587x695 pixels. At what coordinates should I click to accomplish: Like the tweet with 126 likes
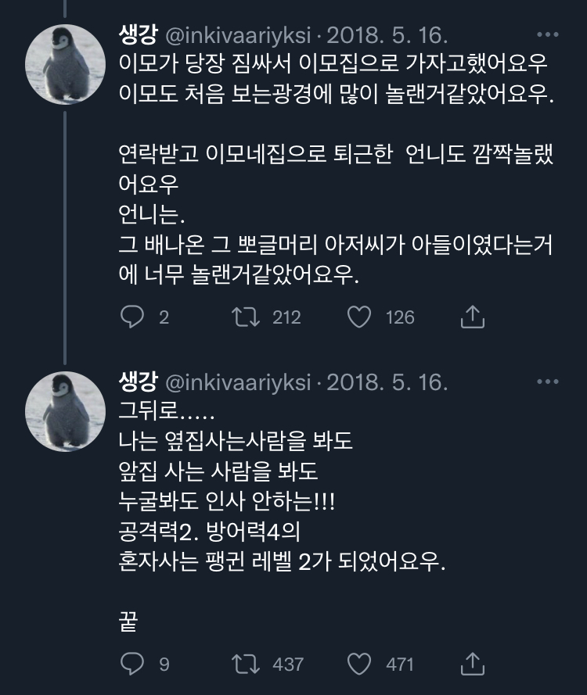tap(358, 317)
